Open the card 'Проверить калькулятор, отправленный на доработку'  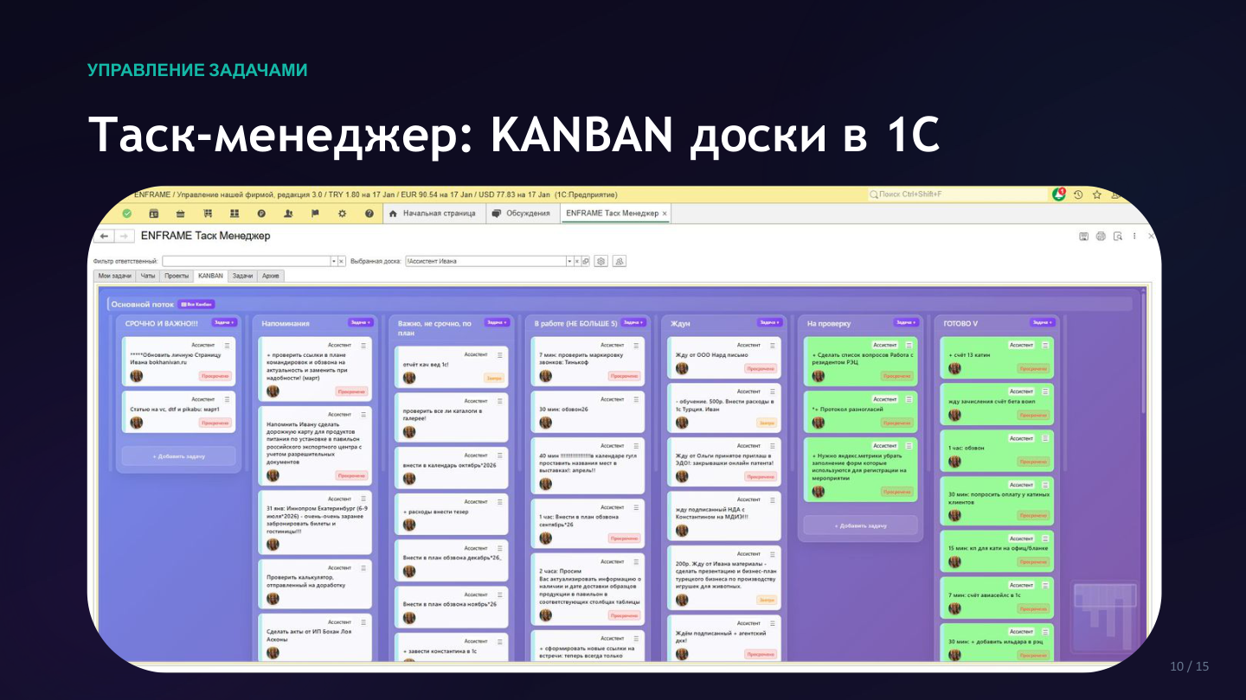click(315, 583)
